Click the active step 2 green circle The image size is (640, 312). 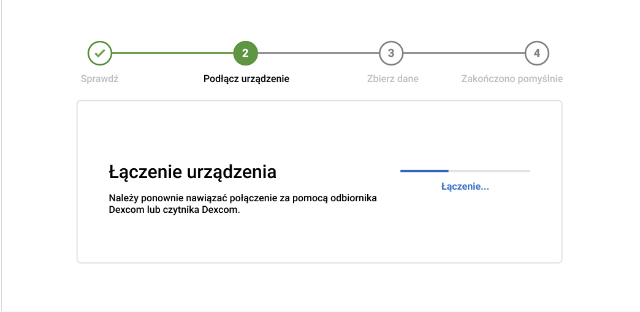pos(245,53)
